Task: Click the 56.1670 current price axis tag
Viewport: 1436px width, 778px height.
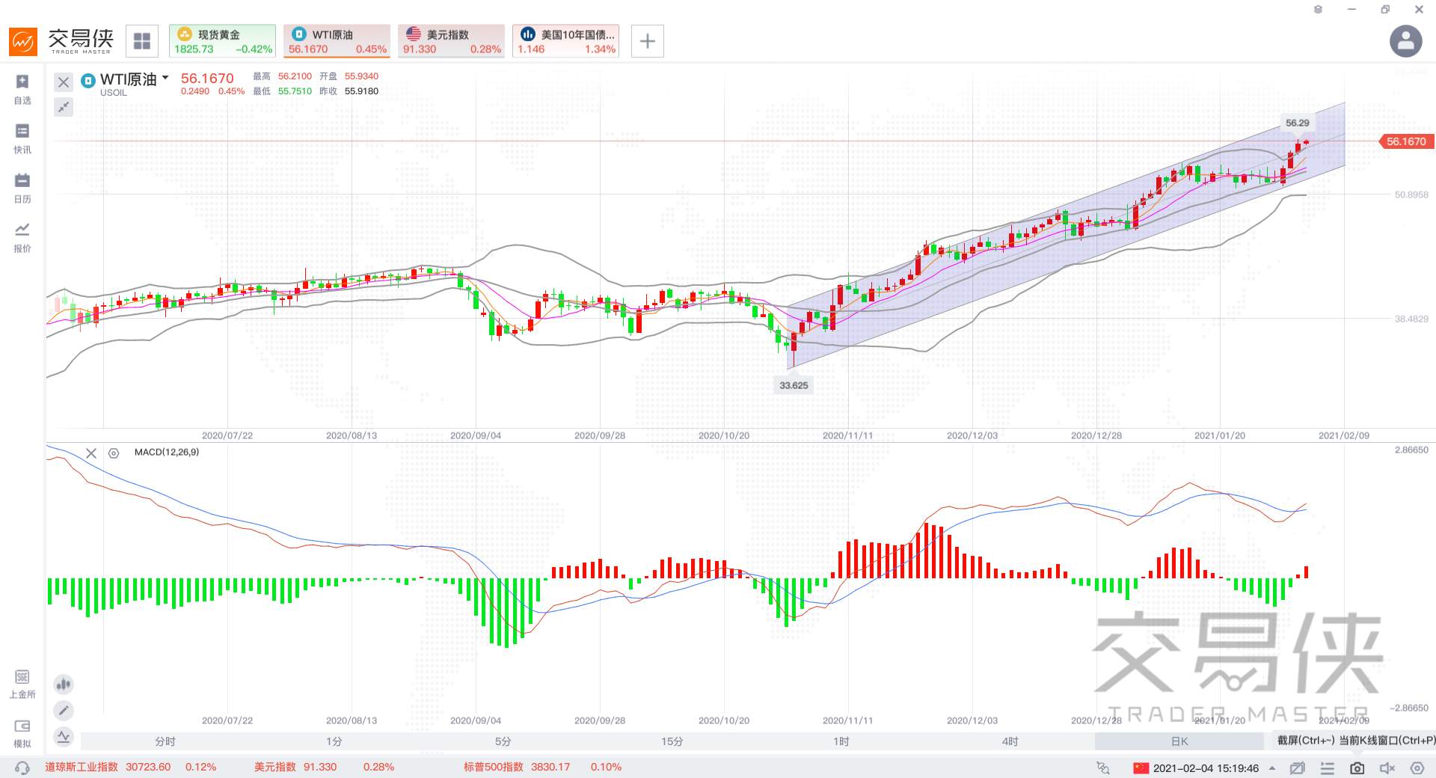Action: pyautogui.click(x=1406, y=141)
